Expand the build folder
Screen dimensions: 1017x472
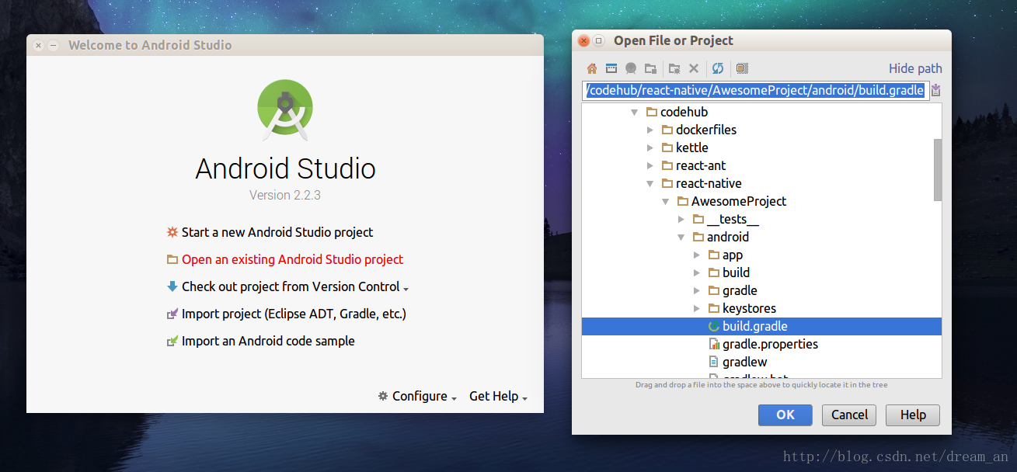click(697, 273)
